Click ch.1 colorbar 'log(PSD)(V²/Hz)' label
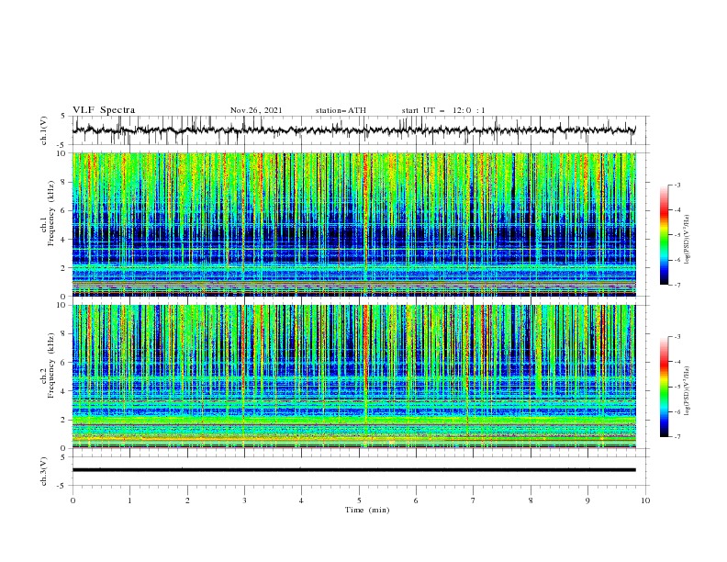Viewport: 727px width, 562px height. (x=688, y=240)
